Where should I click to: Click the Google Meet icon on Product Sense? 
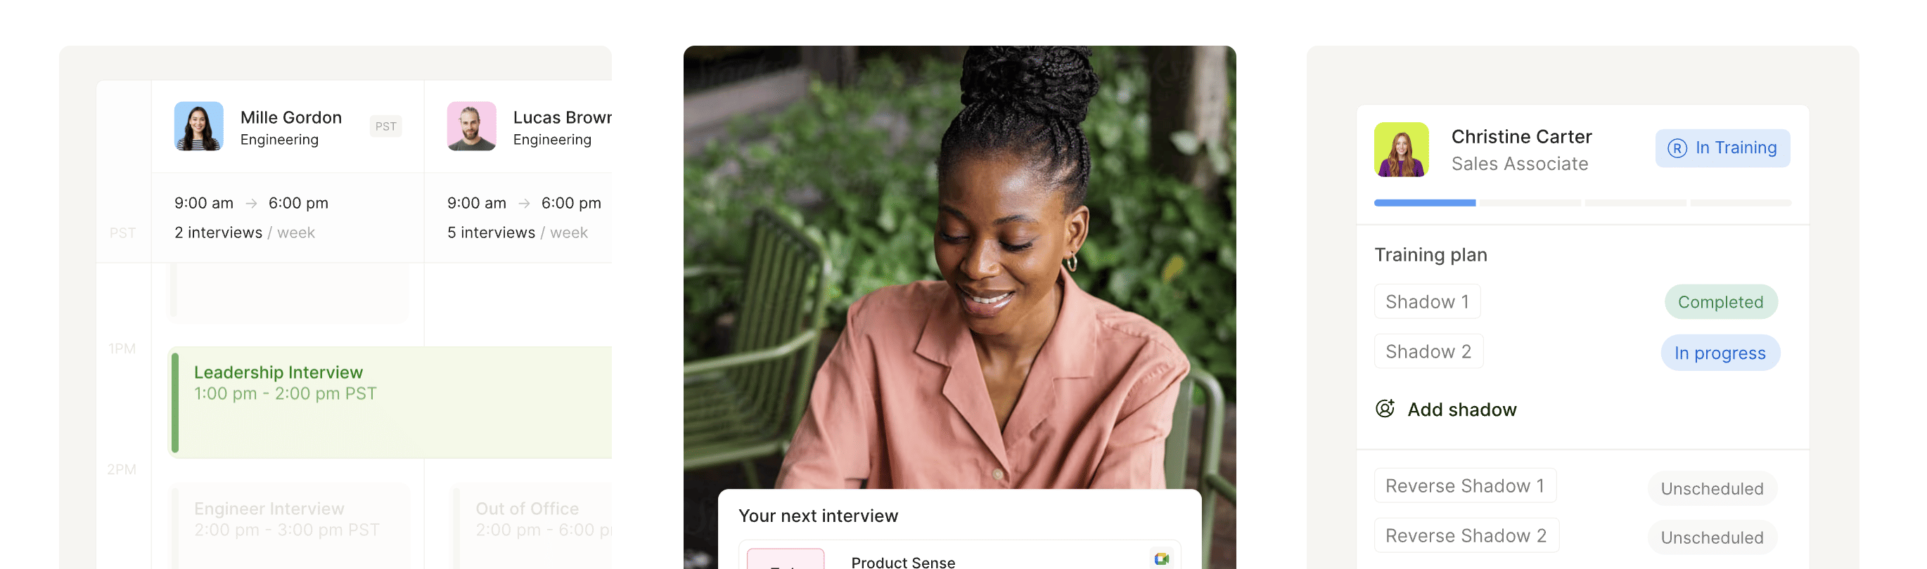[x=1161, y=558]
